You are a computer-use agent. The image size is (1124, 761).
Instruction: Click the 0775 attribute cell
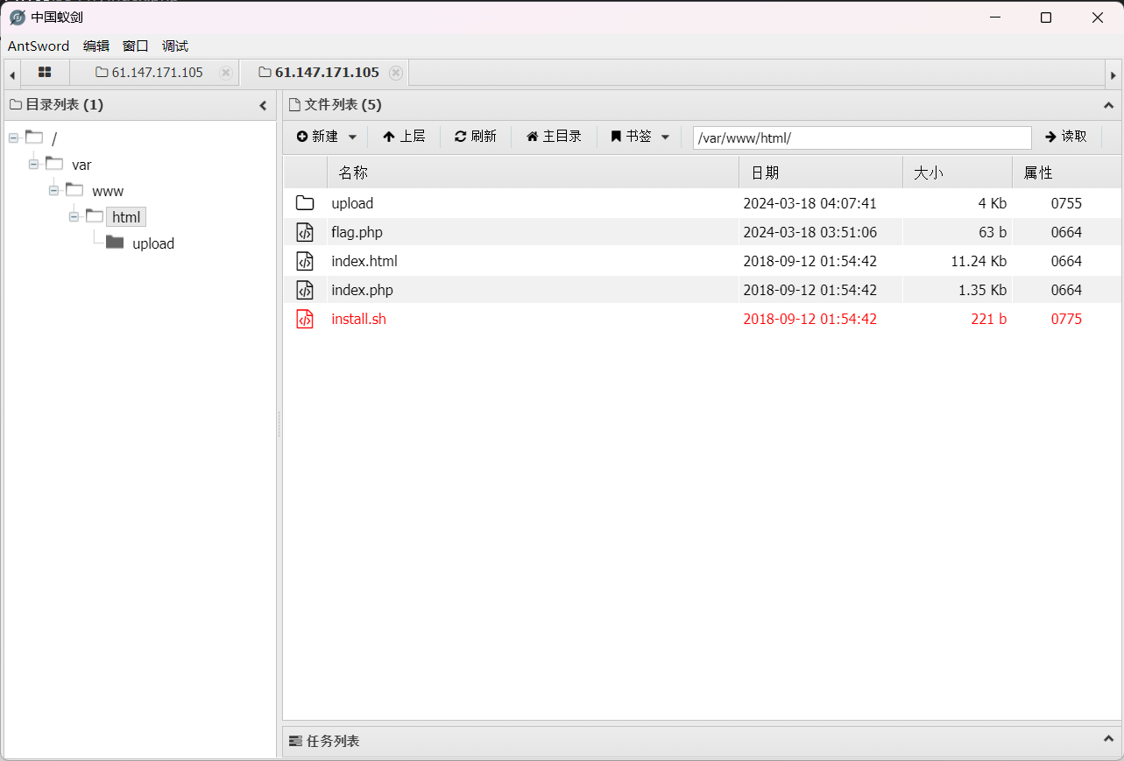pyautogui.click(x=1066, y=319)
